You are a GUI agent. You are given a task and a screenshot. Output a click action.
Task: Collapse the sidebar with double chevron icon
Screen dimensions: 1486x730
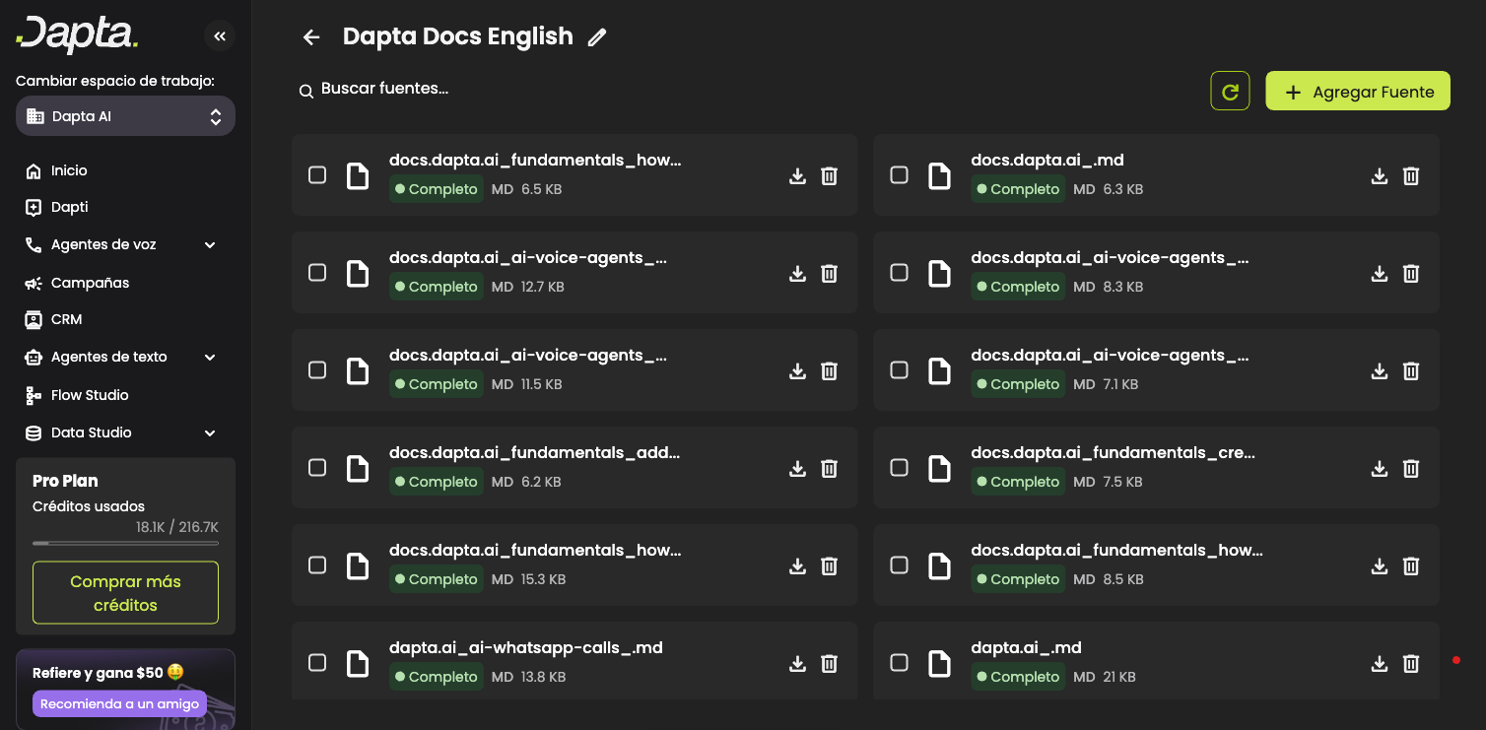220,36
